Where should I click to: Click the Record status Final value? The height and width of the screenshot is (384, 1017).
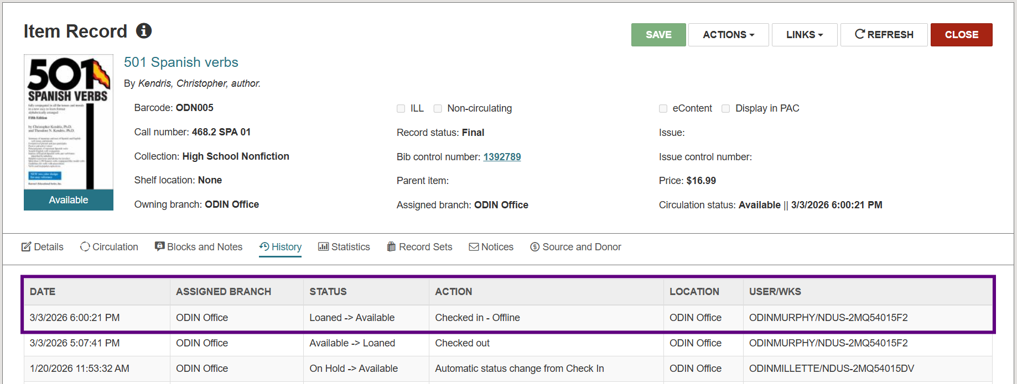(473, 133)
